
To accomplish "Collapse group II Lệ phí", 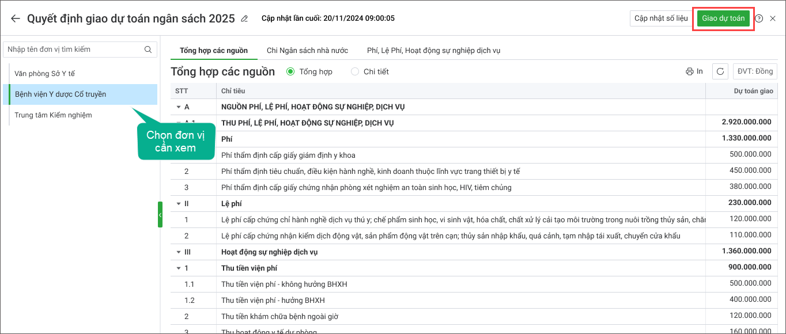I will (x=179, y=204).
